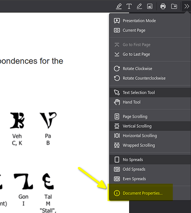Click the Save download icon
191x213 pixels.
tap(174, 6)
